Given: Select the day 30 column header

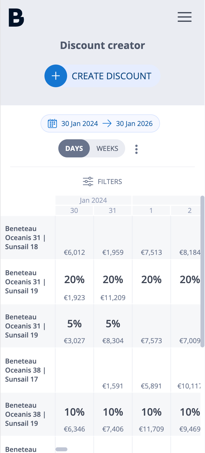Looking at the screenshot, I should pos(74,210).
